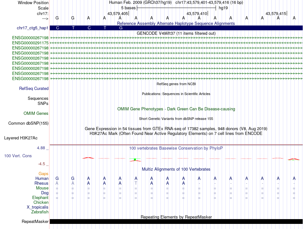Screen dimensions: 303x229
Task: Click the 43,579,405 position marker
Action: pos(118,13)
